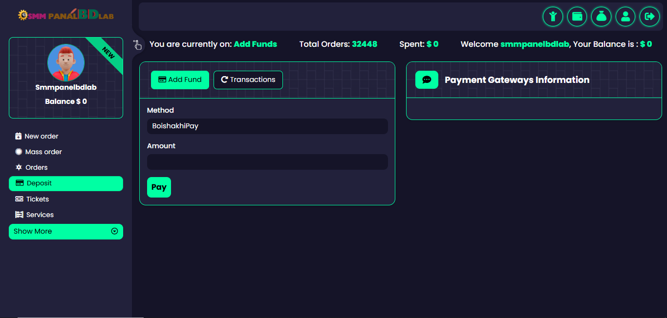Open the wallet icon in top bar
The height and width of the screenshot is (318, 667).
(x=577, y=17)
